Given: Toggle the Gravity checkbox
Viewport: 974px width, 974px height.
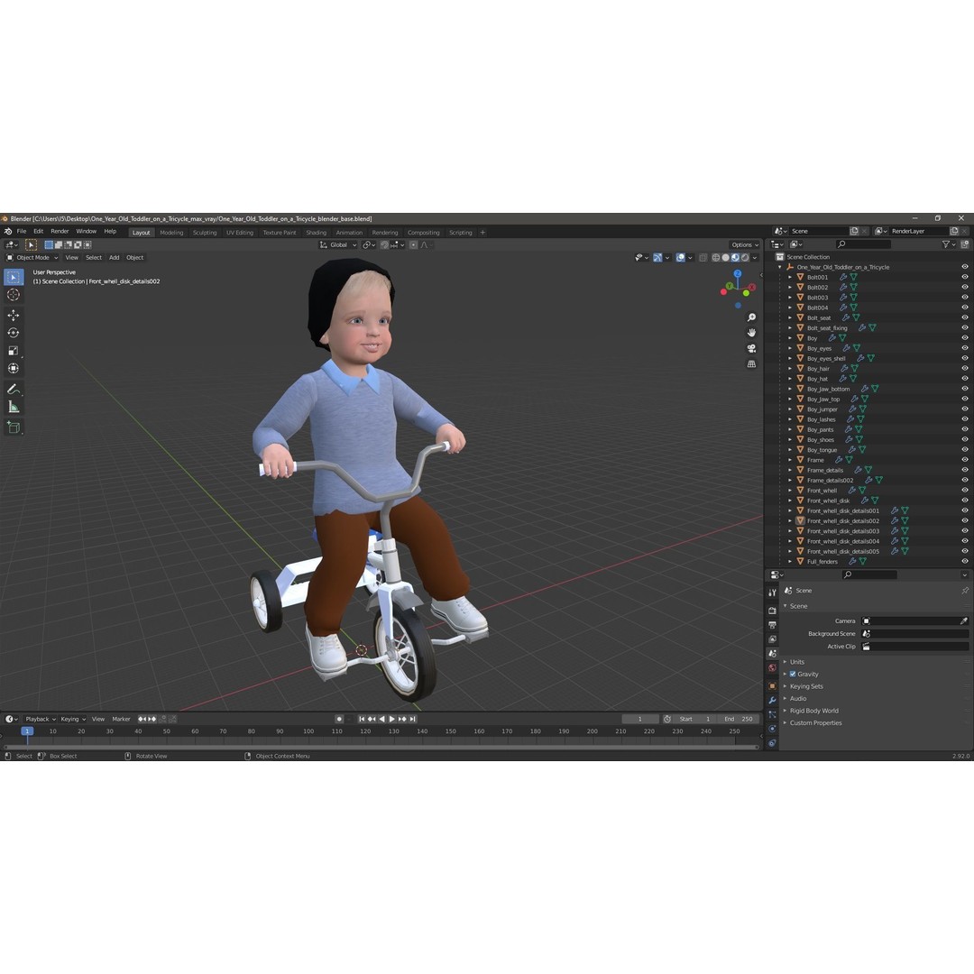Looking at the screenshot, I should [x=793, y=674].
